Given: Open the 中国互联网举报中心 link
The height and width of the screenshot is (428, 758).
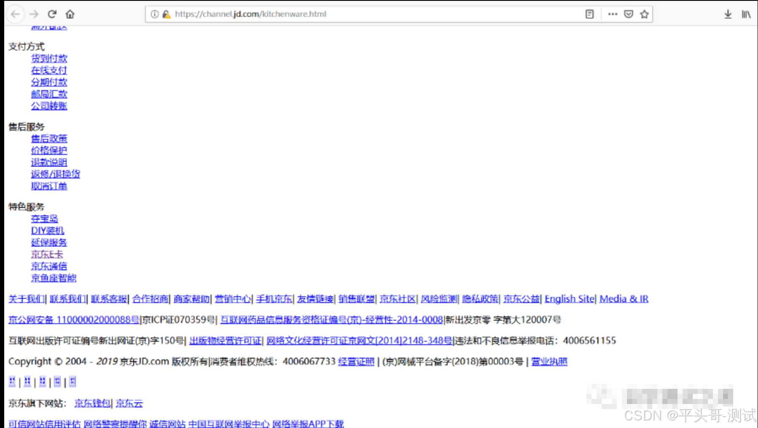Looking at the screenshot, I should click(x=229, y=423).
